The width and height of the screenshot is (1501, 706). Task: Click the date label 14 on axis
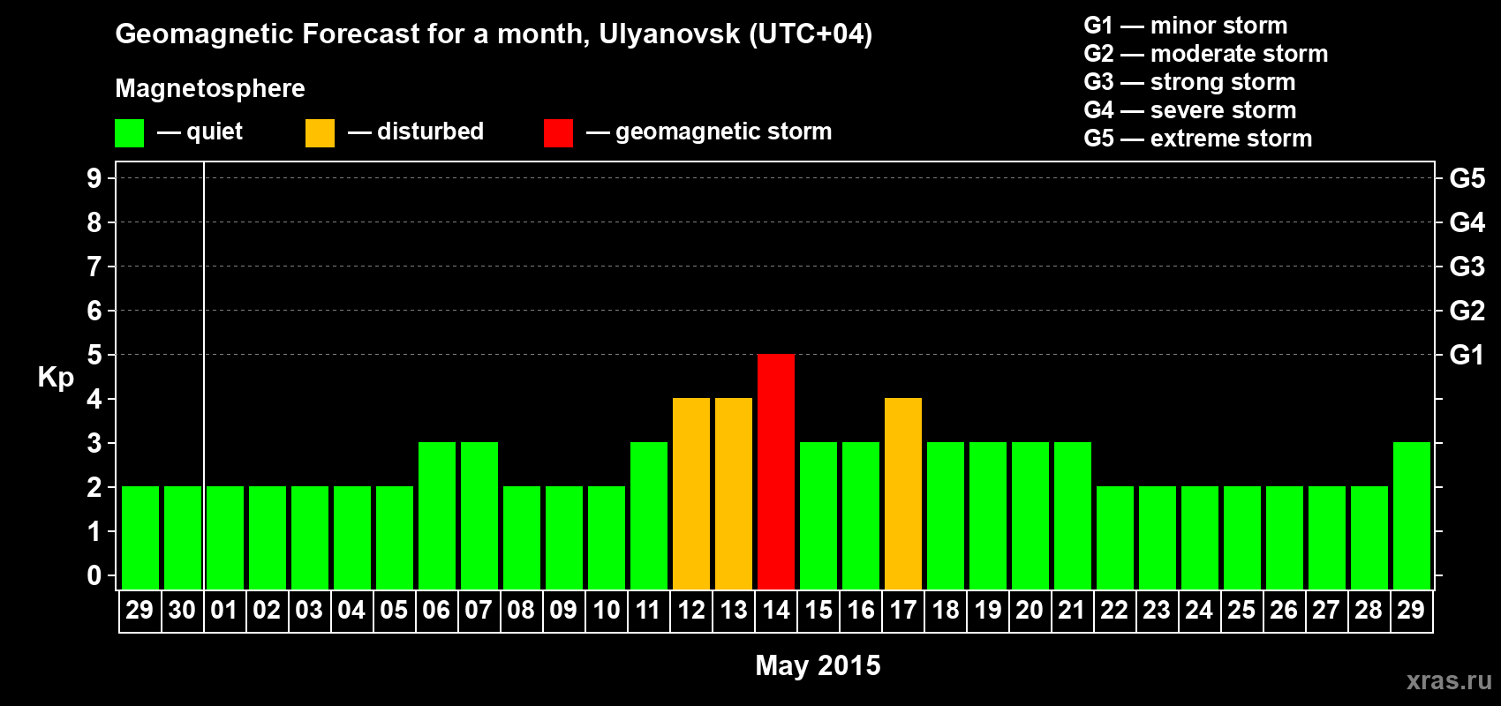[776, 610]
